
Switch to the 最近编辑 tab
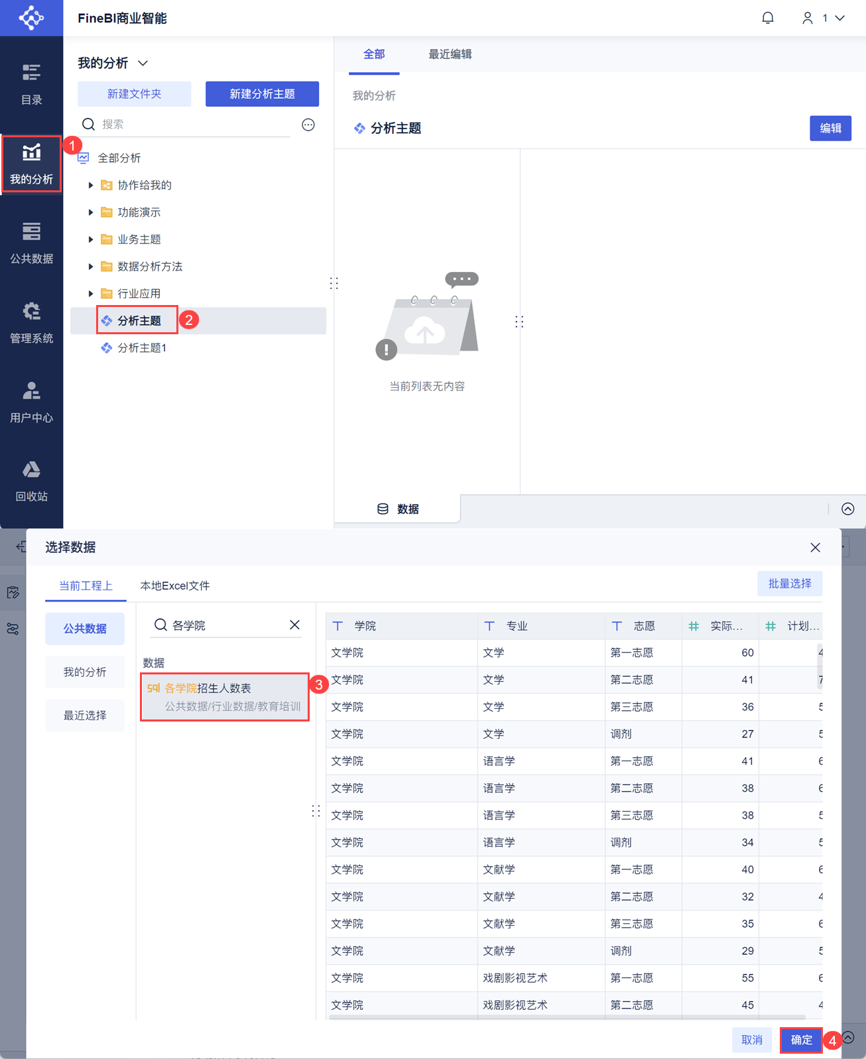coord(450,54)
